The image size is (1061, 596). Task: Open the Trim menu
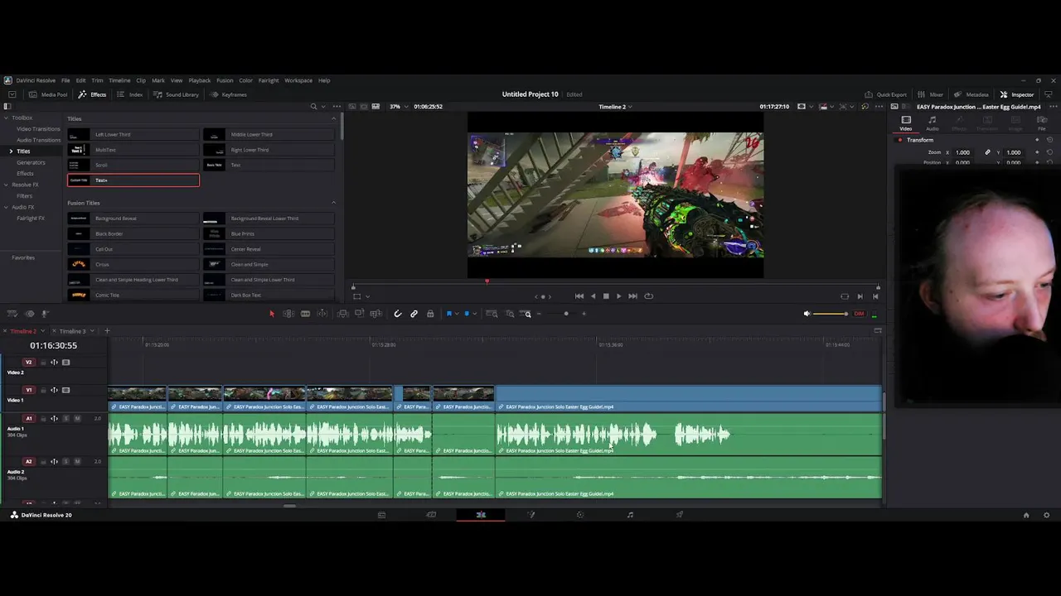tap(97, 80)
